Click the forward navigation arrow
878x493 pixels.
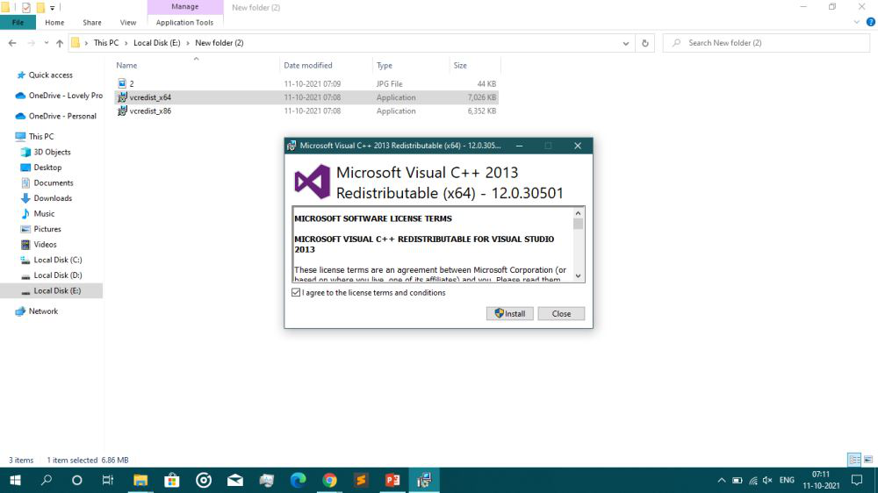pos(31,43)
